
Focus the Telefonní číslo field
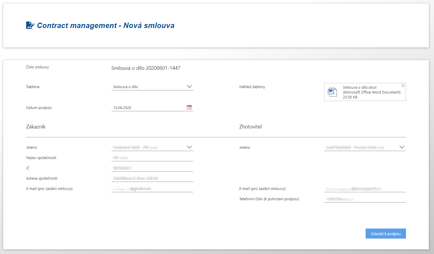click(x=365, y=199)
